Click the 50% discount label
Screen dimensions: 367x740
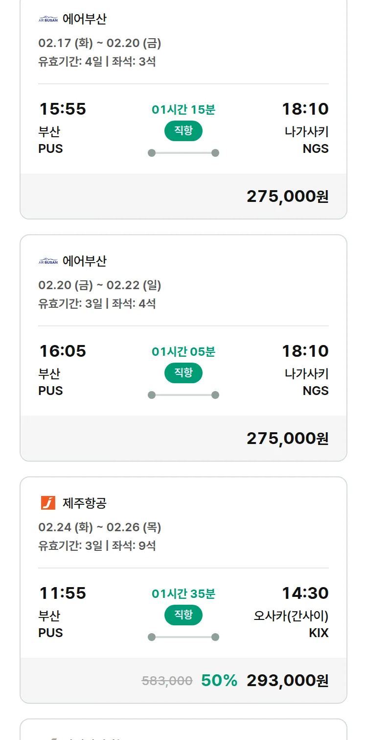(219, 680)
